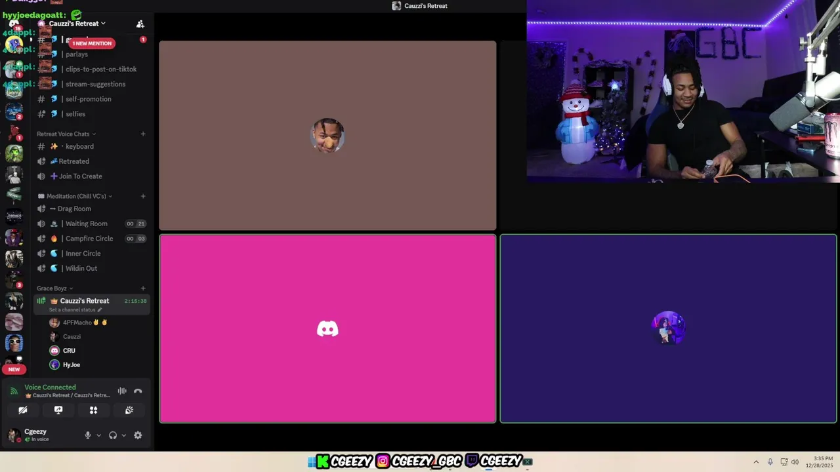Join the Drag Room voice channel
The image size is (840, 472).
click(x=92, y=208)
